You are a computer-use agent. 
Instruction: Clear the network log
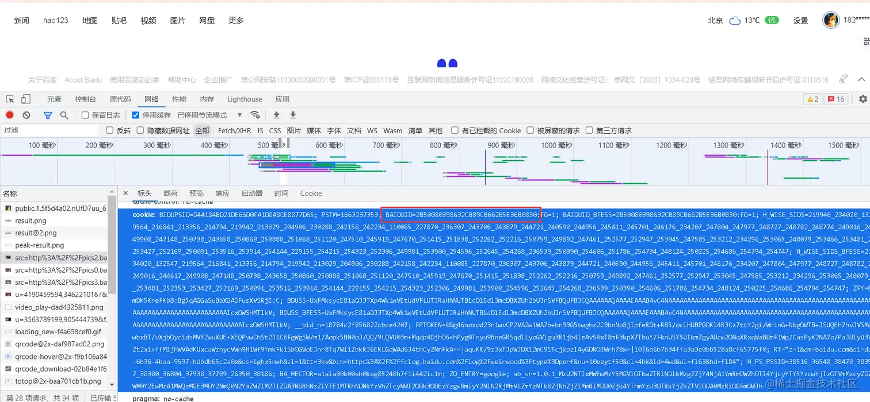[26, 115]
